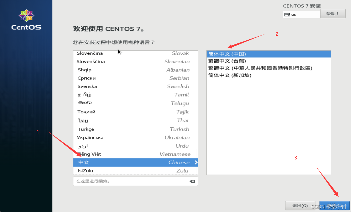This screenshot has height=212, width=351.
Task: Click the blue continue button
Action: (335, 206)
